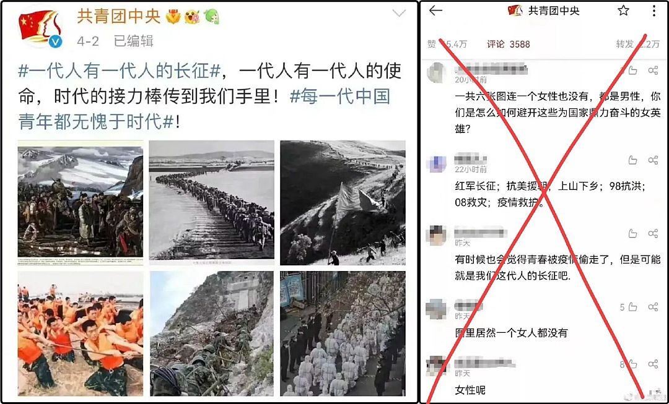Tap the back arrow icon
This screenshot has width=669, height=404.
click(x=435, y=11)
